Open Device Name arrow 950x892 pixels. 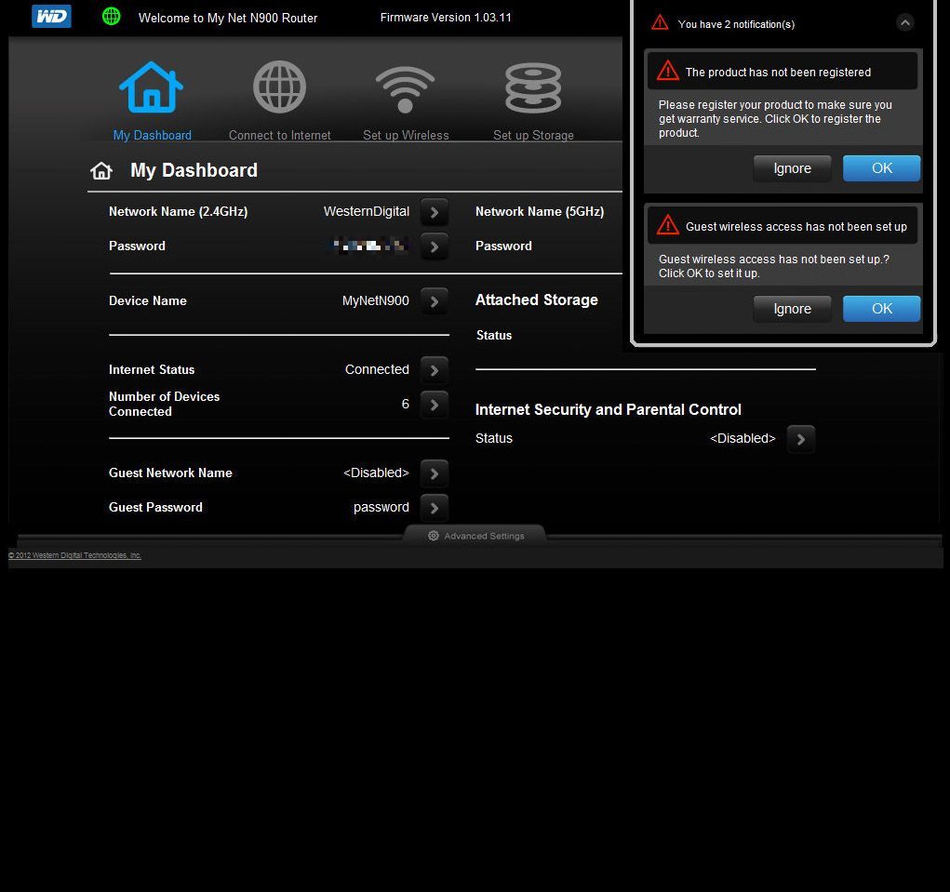(x=435, y=301)
